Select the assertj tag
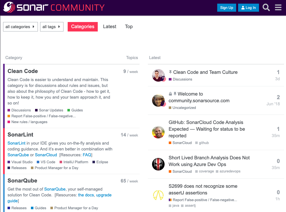This screenshot has height=212, width=286. pos(188,206)
